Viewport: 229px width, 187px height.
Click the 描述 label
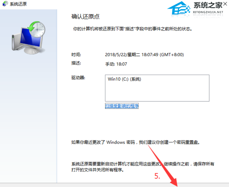click(76, 63)
